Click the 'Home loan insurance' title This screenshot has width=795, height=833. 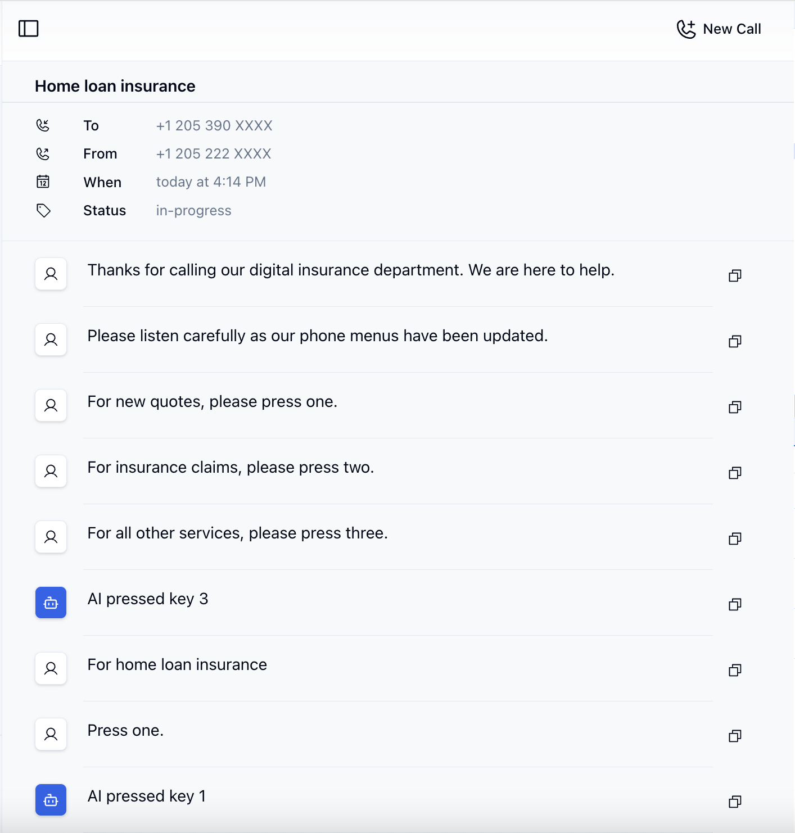coord(115,86)
